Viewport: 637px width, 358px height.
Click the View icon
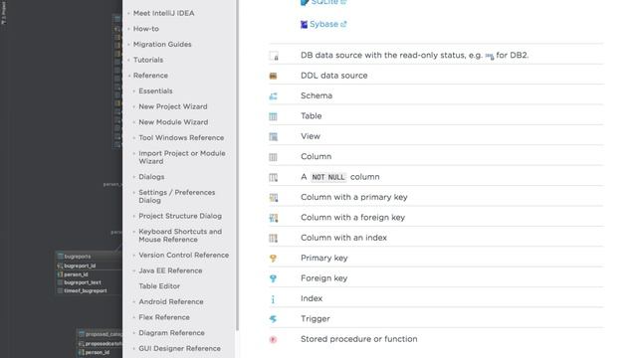273,137
